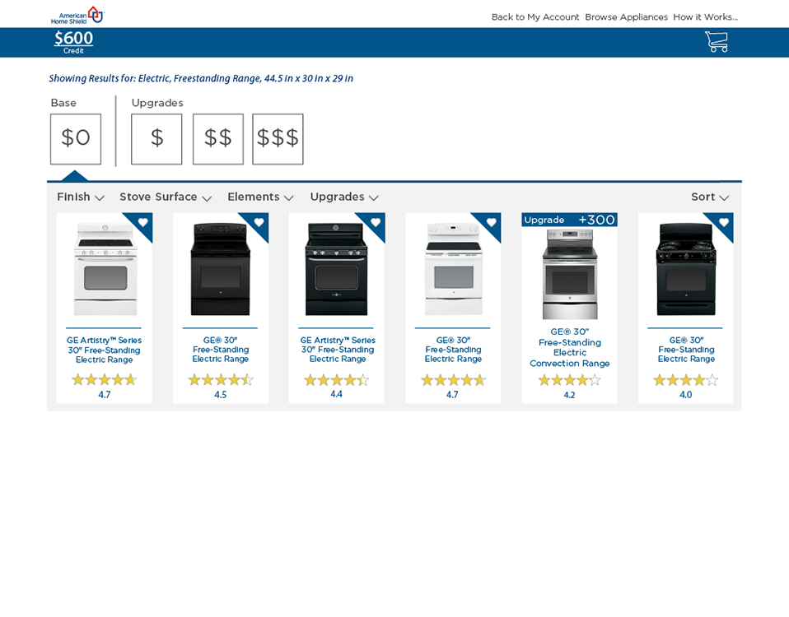Go Back to My Account
This screenshot has height=617, width=789.
click(535, 17)
